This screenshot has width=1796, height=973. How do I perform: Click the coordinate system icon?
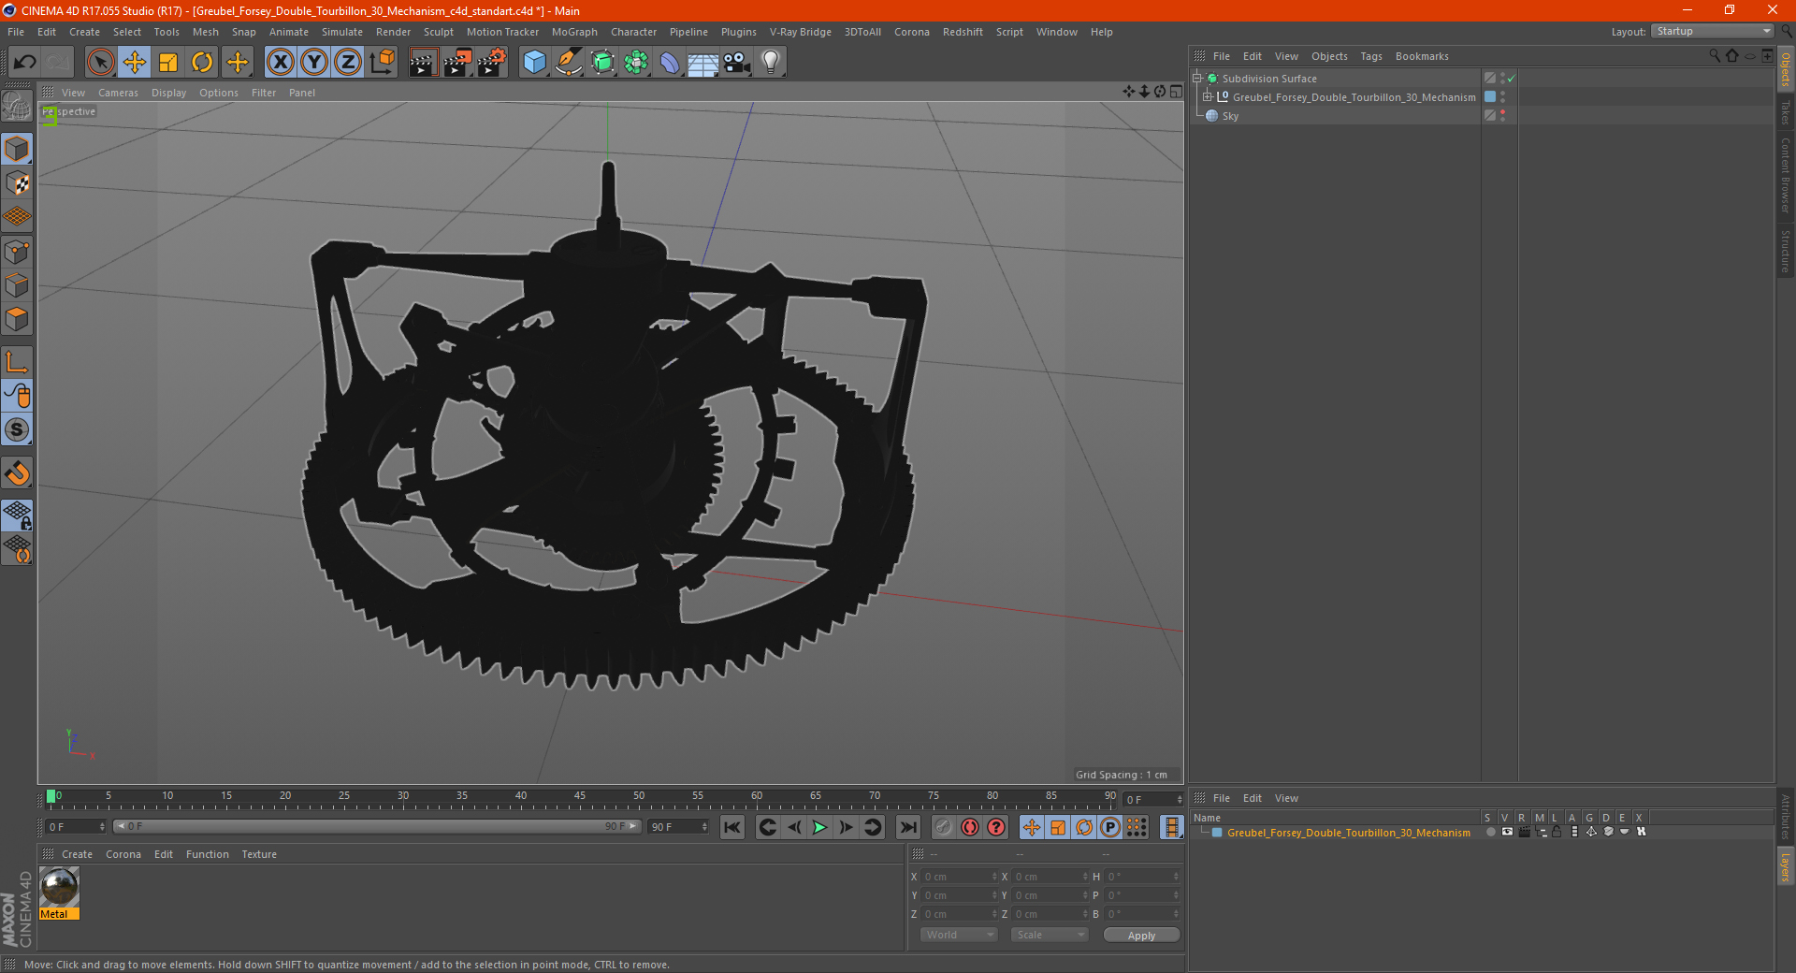click(x=383, y=63)
